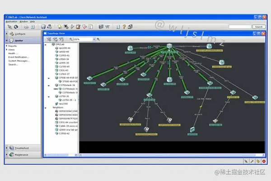
Task: Click the Views label in Monitor panel
Action: pos(11,49)
